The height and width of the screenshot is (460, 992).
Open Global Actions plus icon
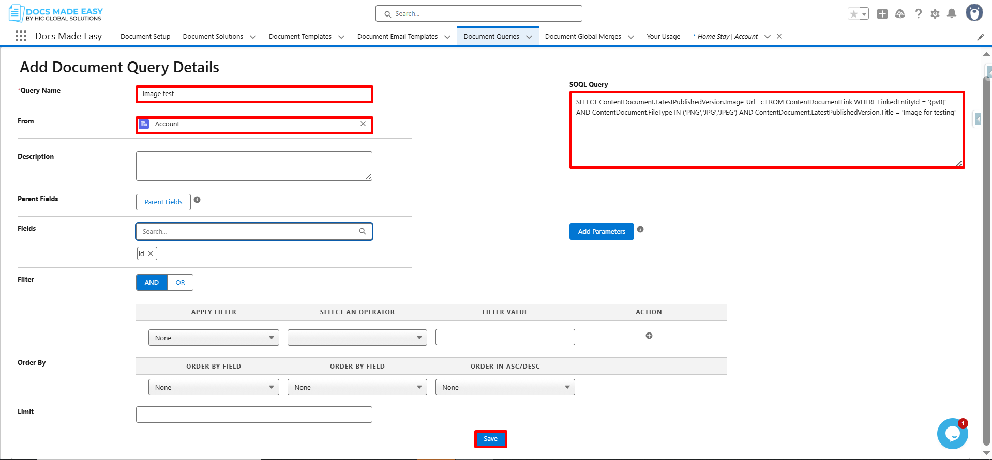(x=882, y=14)
